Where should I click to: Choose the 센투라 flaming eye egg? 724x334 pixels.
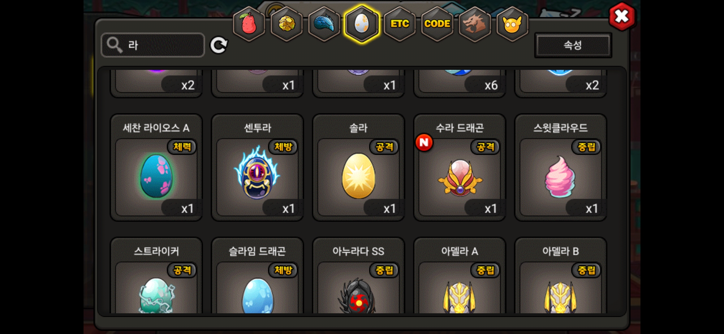257,167
